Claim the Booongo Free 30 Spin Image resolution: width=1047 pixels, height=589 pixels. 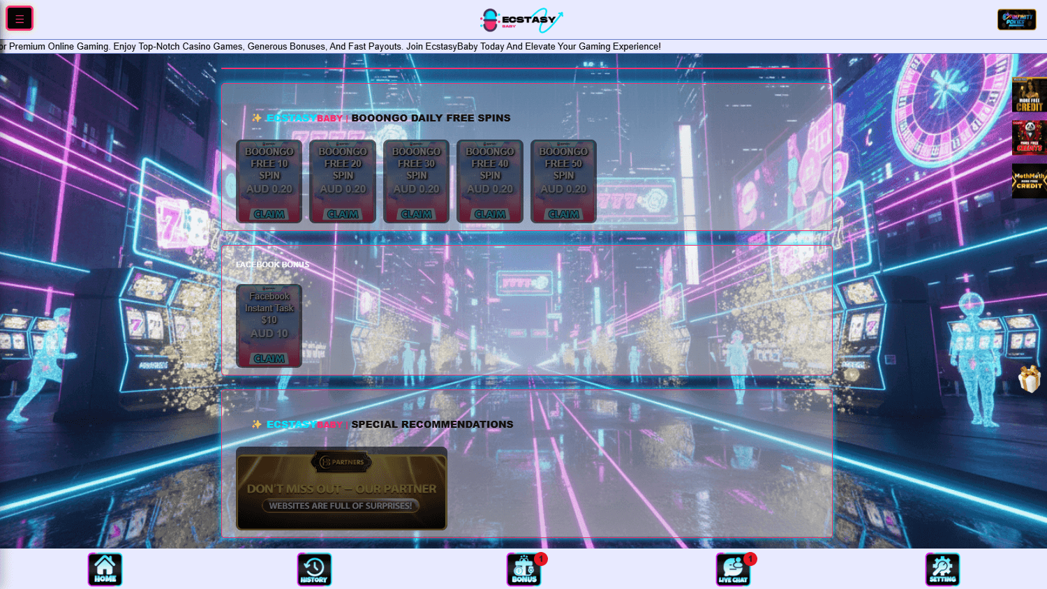point(417,214)
